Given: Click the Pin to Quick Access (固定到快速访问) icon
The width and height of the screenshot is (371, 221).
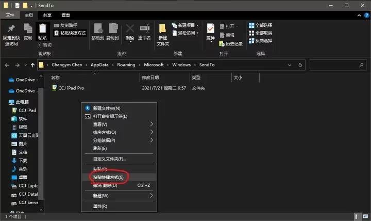Looking at the screenshot, I should [x=11, y=30].
